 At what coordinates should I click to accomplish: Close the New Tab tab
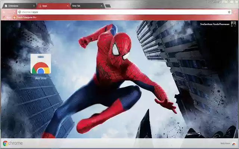point(102,6)
